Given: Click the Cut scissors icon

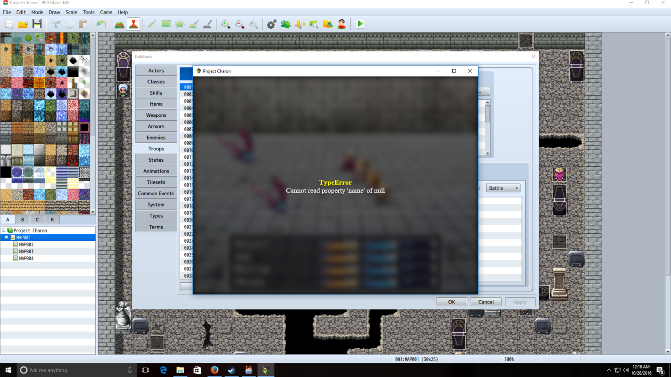Looking at the screenshot, I should point(55,24).
